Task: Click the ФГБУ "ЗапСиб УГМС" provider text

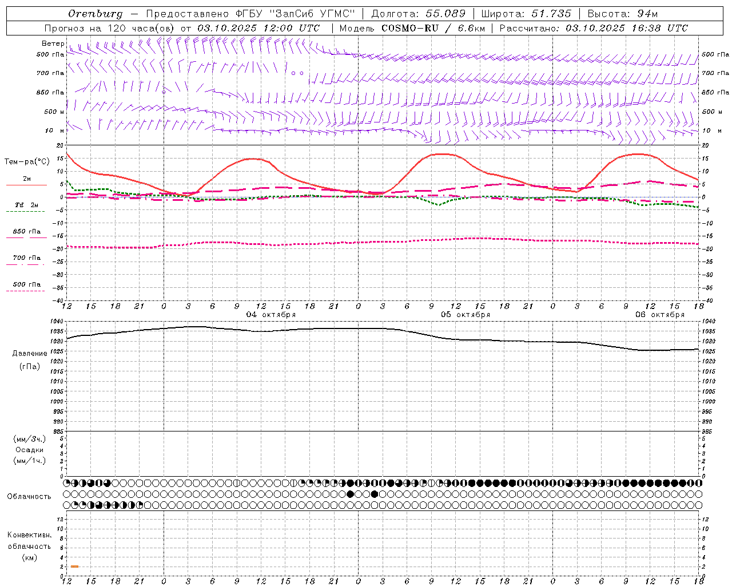Action: point(296,14)
